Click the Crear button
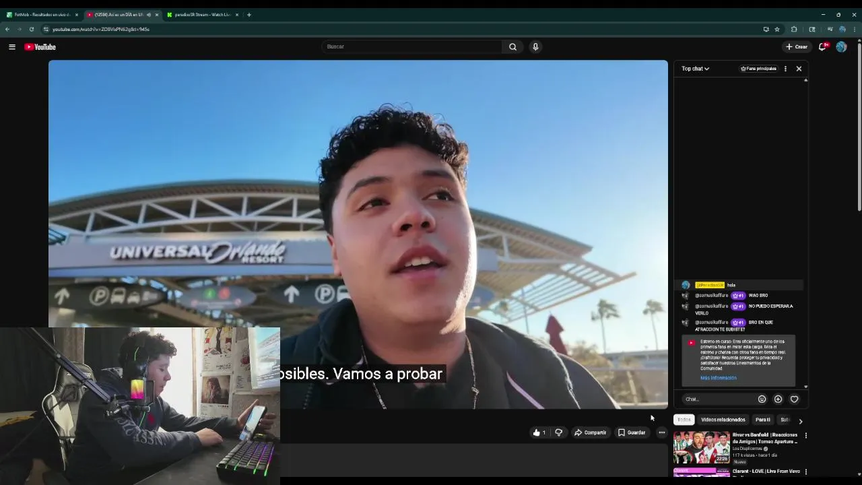862x485 pixels. [x=797, y=46]
